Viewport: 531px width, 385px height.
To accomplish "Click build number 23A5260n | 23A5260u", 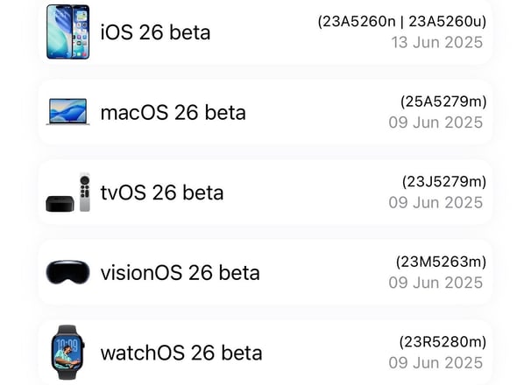I will pos(402,22).
